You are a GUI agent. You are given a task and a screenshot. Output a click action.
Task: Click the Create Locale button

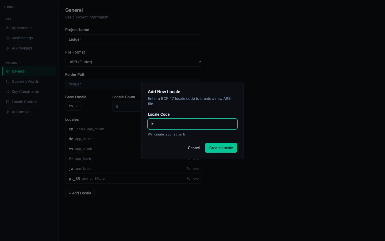click(x=221, y=148)
